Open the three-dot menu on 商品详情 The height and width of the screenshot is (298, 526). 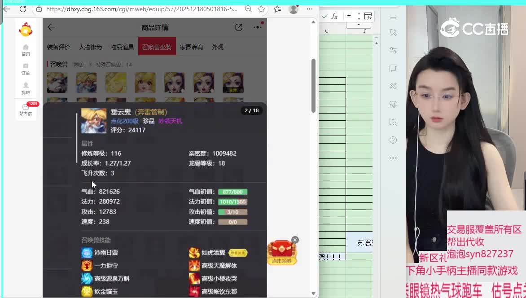[x=258, y=27]
